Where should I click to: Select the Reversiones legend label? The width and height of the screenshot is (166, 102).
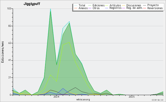click(155, 8)
